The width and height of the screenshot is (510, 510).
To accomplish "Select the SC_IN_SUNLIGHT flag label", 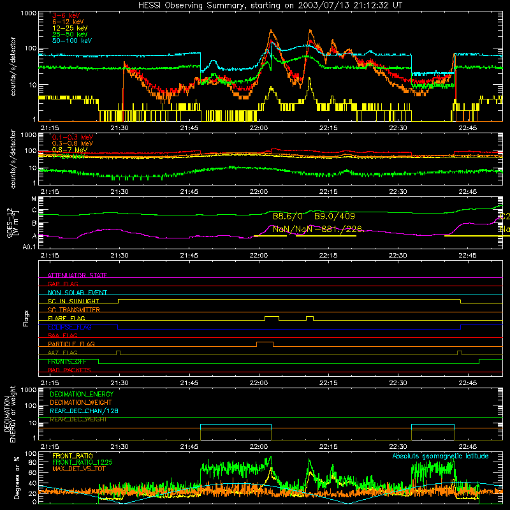I will 73,301.
